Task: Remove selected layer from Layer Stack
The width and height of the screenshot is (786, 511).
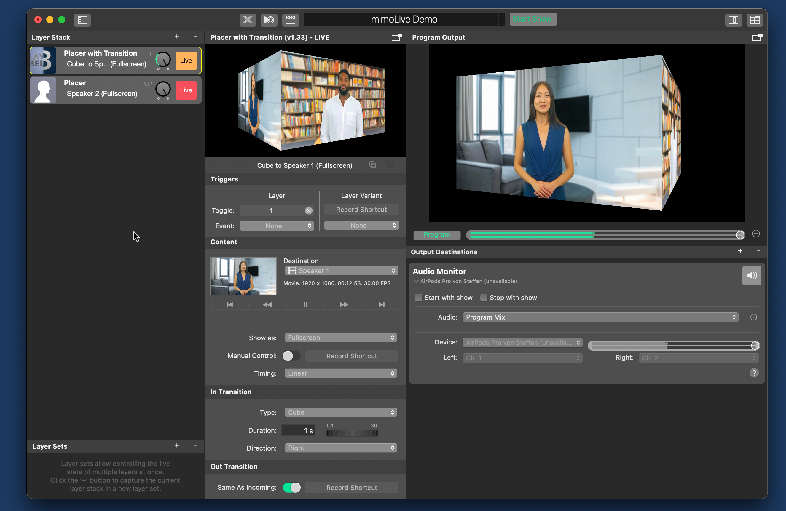Action: pos(195,37)
